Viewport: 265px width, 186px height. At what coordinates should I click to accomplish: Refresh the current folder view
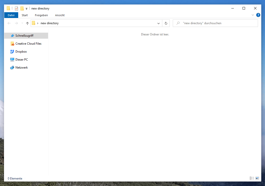[166, 23]
